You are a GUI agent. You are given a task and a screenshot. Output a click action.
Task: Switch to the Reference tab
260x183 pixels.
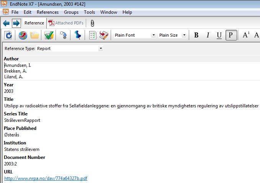click(34, 23)
